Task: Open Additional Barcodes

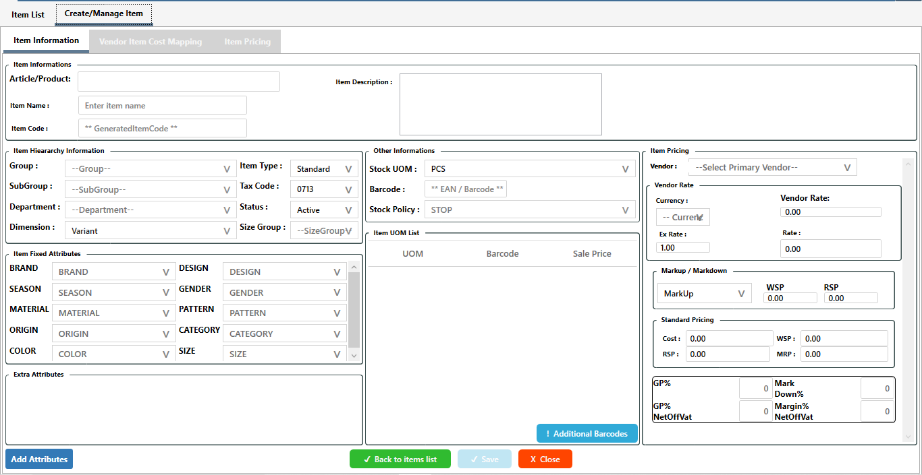Action: click(x=587, y=434)
